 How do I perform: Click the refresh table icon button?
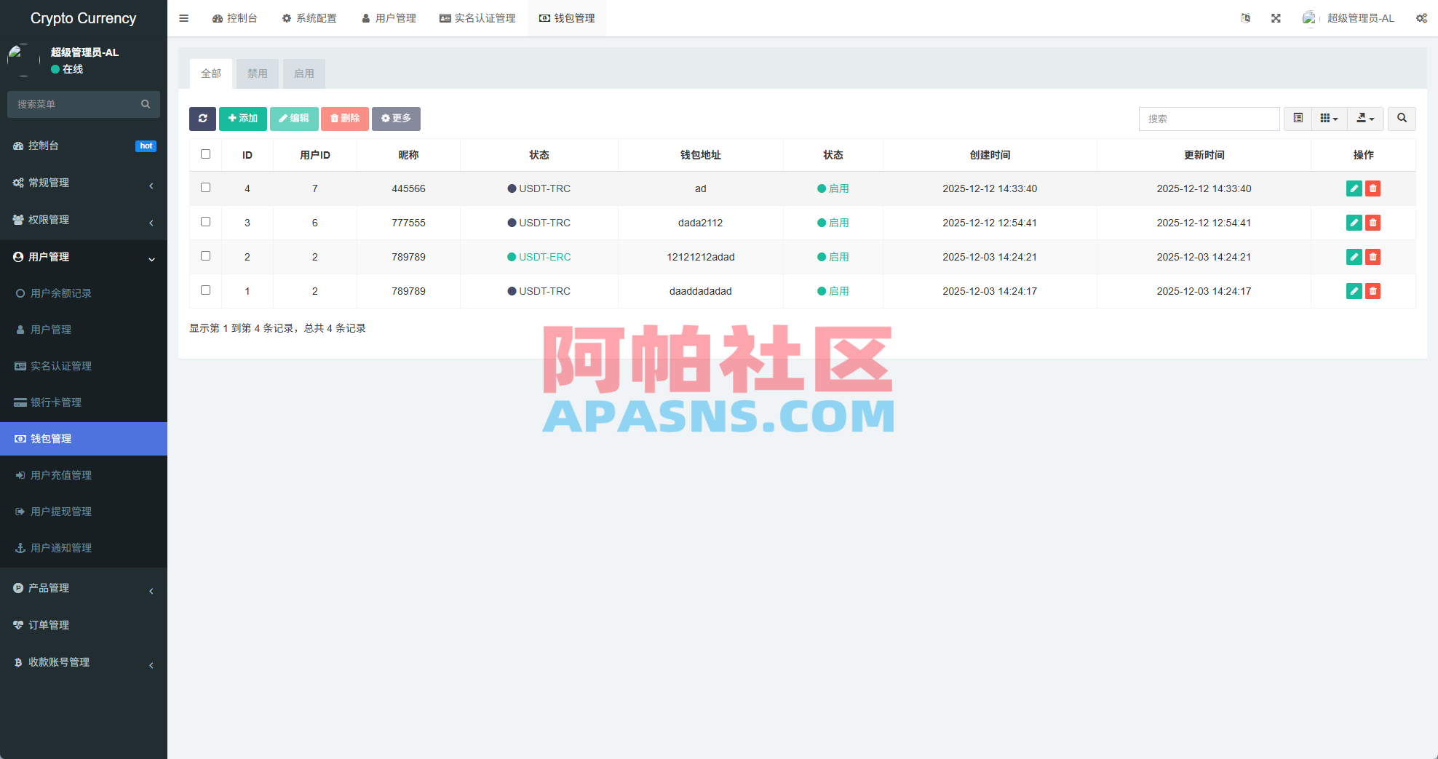(x=202, y=119)
